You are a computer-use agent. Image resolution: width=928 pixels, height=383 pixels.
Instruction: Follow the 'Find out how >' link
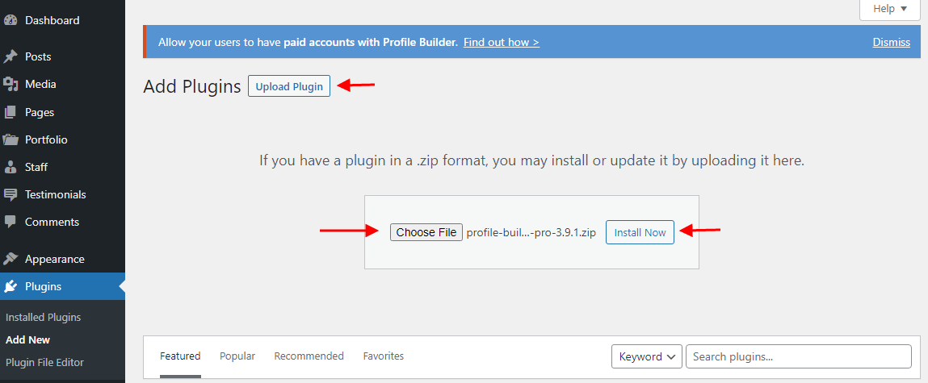click(x=502, y=43)
